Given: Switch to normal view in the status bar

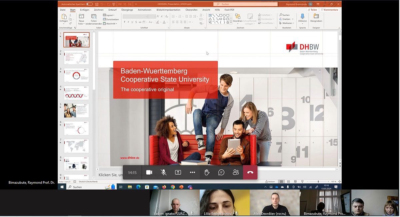Looking at the screenshot, I should [x=281, y=182].
